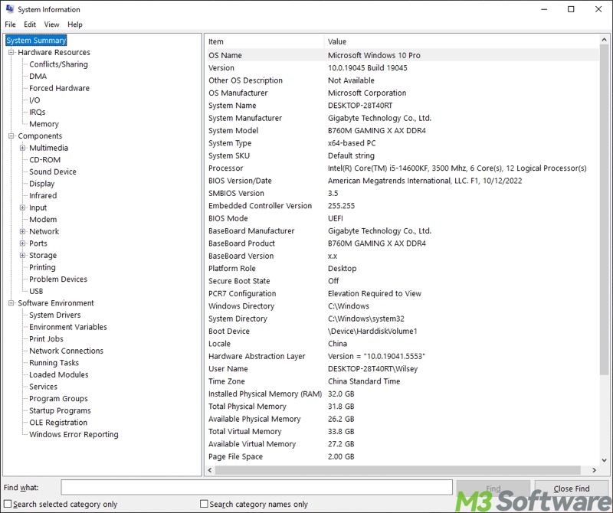Screen dimensions: 613x513
Task: Select the I/O tree item
Action: pos(34,100)
